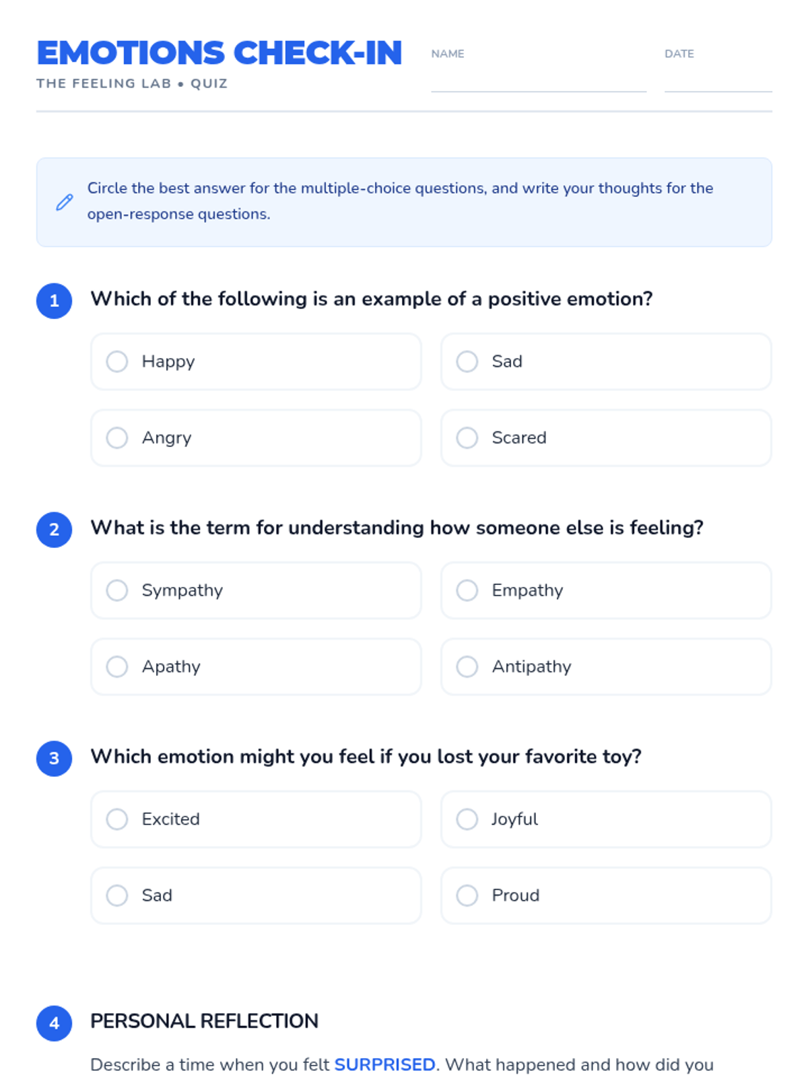Screen dimensions: 808x1077
Task: Click the question 2 number badge
Action: [55, 530]
